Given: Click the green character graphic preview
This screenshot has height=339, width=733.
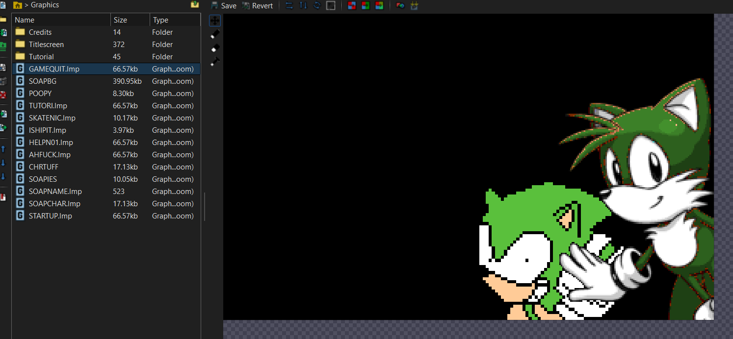Looking at the screenshot, I should click(469, 167).
